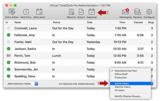Click the 12:55 PM time cell
Viewport: 160px width, 101px height.
(x=120, y=56)
